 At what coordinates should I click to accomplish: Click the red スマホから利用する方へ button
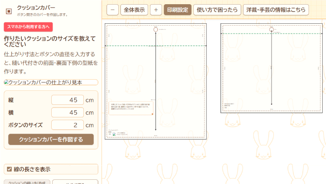(x=28, y=27)
